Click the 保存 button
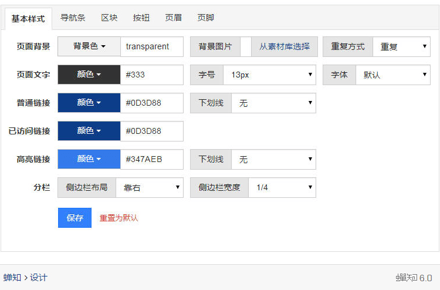Image resolution: width=440 pixels, height=290 pixels. 75,218
